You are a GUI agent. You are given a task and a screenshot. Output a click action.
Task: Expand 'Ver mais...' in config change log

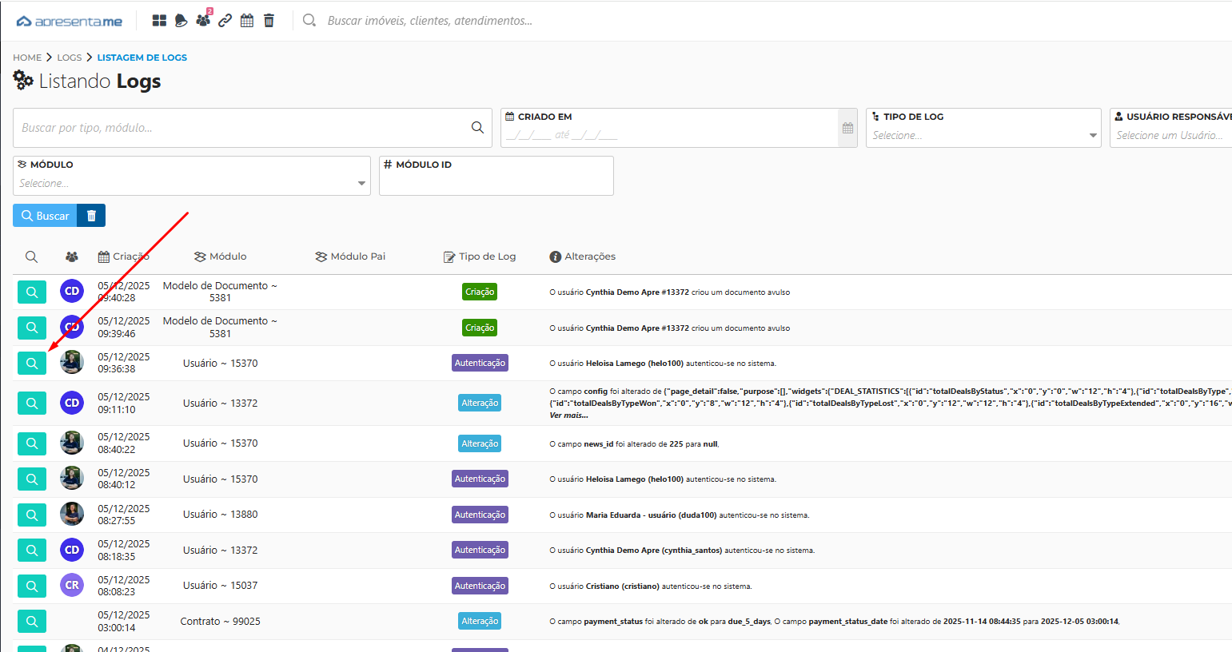coord(568,415)
